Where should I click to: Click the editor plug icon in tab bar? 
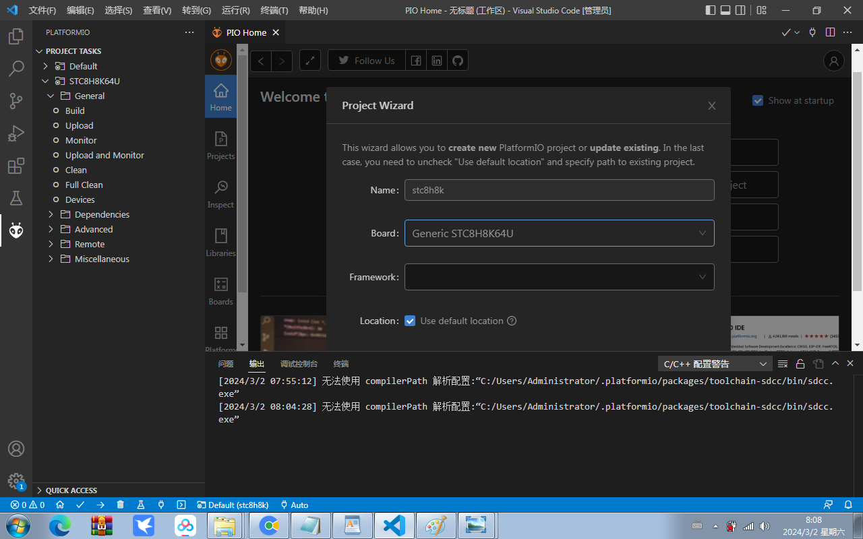[x=812, y=32]
